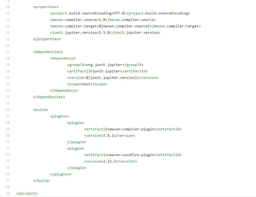
Task: Click the 1.8 compiler source value
Action: (102, 20)
